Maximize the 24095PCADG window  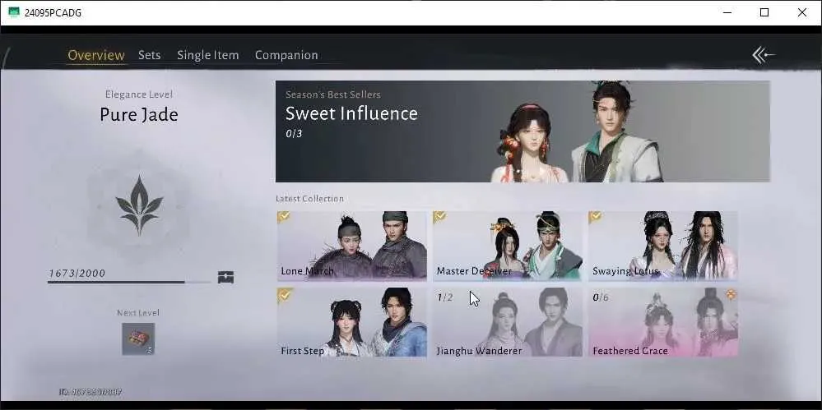764,12
